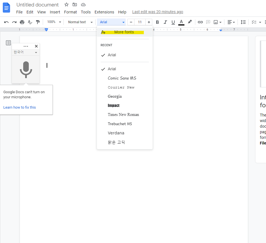Select Courier New font
The image size is (266, 243).
[125, 87]
